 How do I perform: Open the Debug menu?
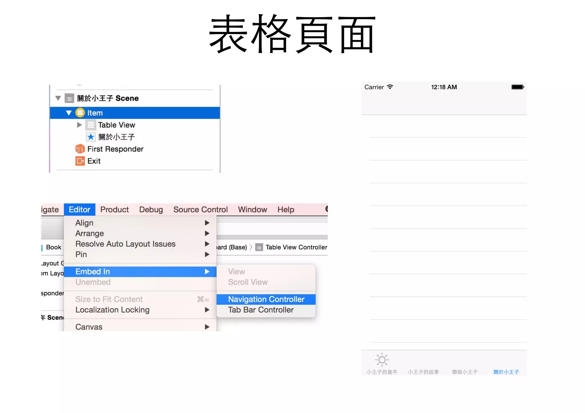[x=151, y=209]
